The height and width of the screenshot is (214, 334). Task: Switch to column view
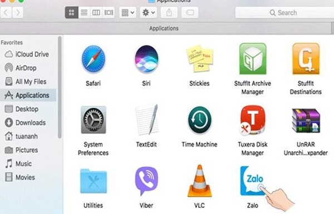point(96,13)
